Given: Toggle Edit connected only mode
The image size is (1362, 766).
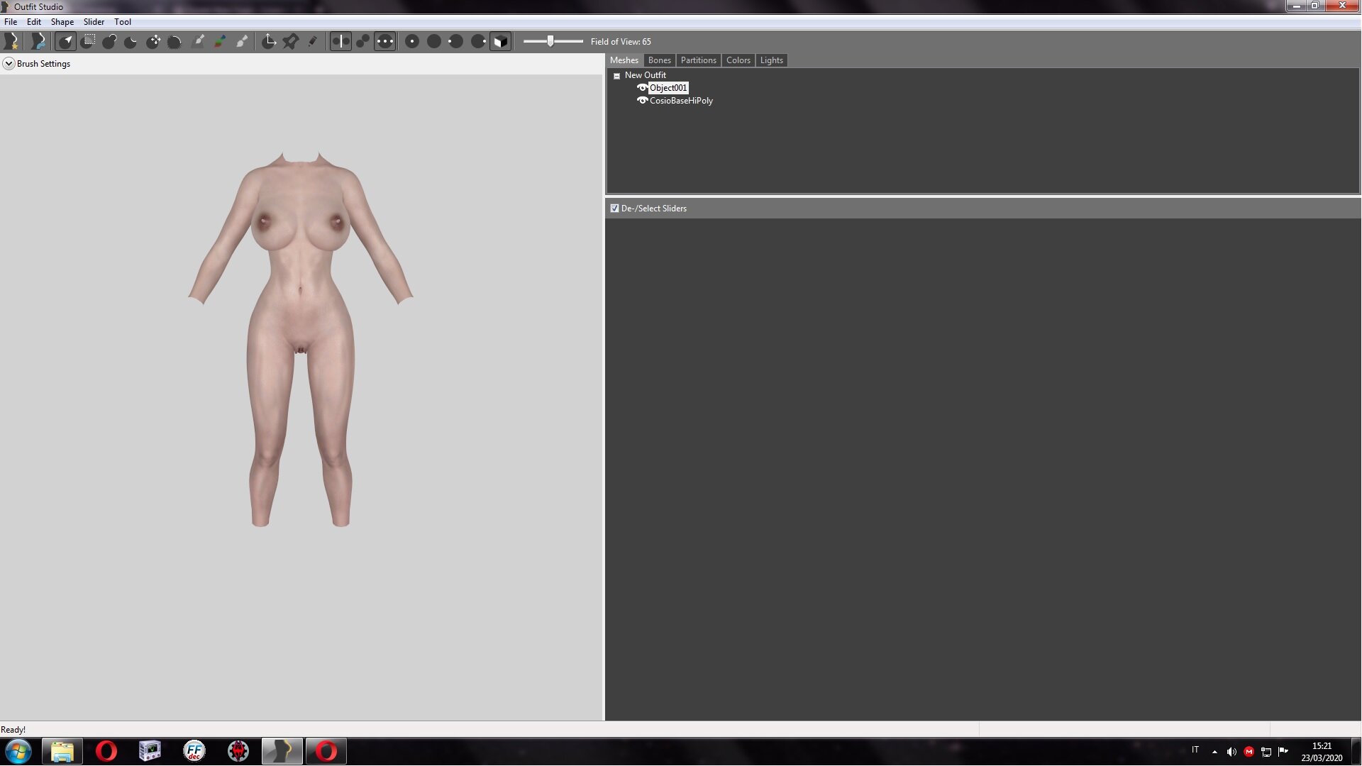Looking at the screenshot, I should 362,41.
